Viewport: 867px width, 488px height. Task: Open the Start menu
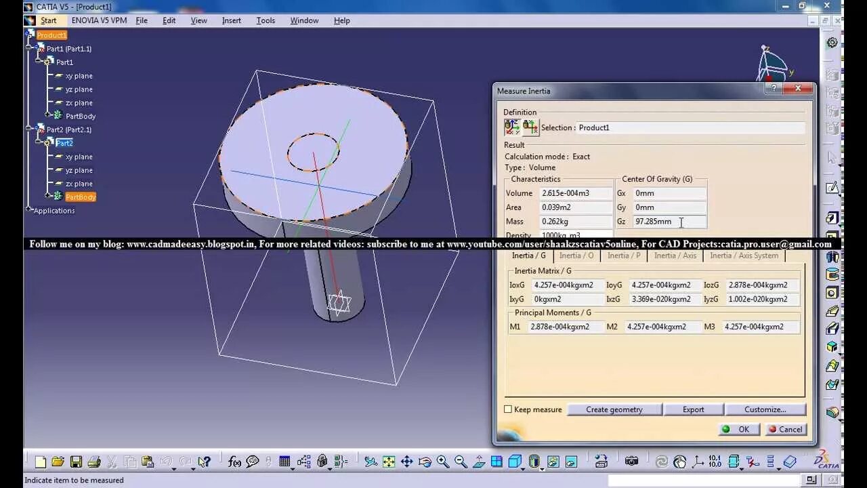[x=49, y=20]
